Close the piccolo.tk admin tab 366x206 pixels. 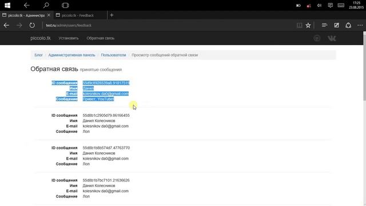coord(49,15)
